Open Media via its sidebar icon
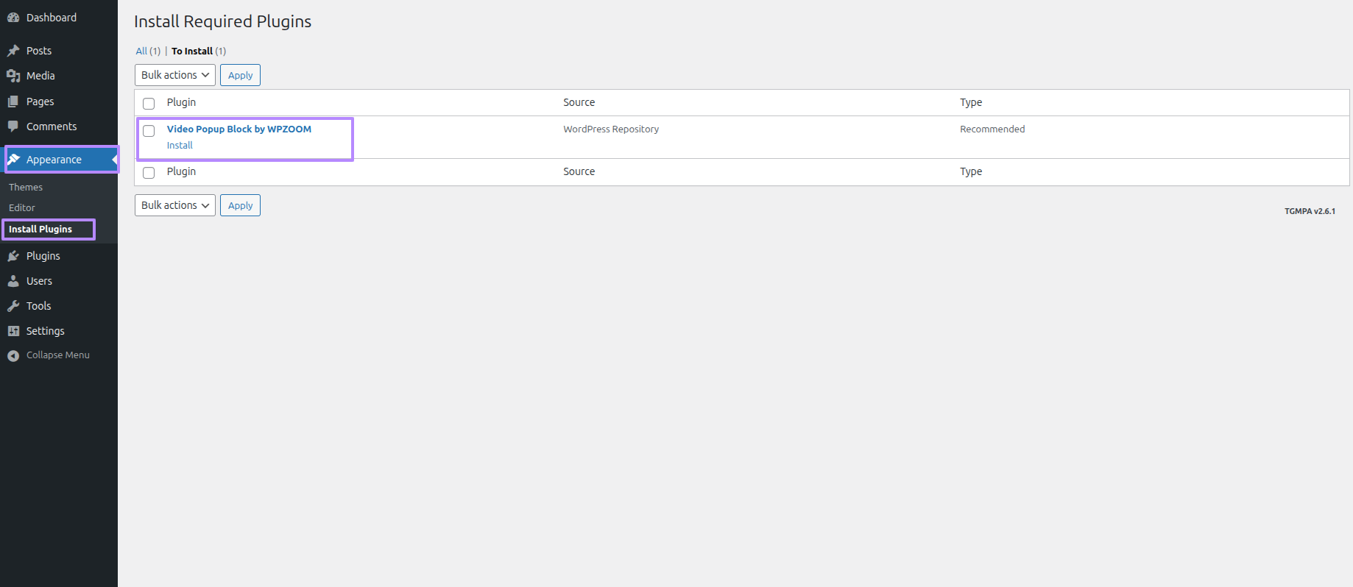Viewport: 1353px width, 587px height. [13, 76]
